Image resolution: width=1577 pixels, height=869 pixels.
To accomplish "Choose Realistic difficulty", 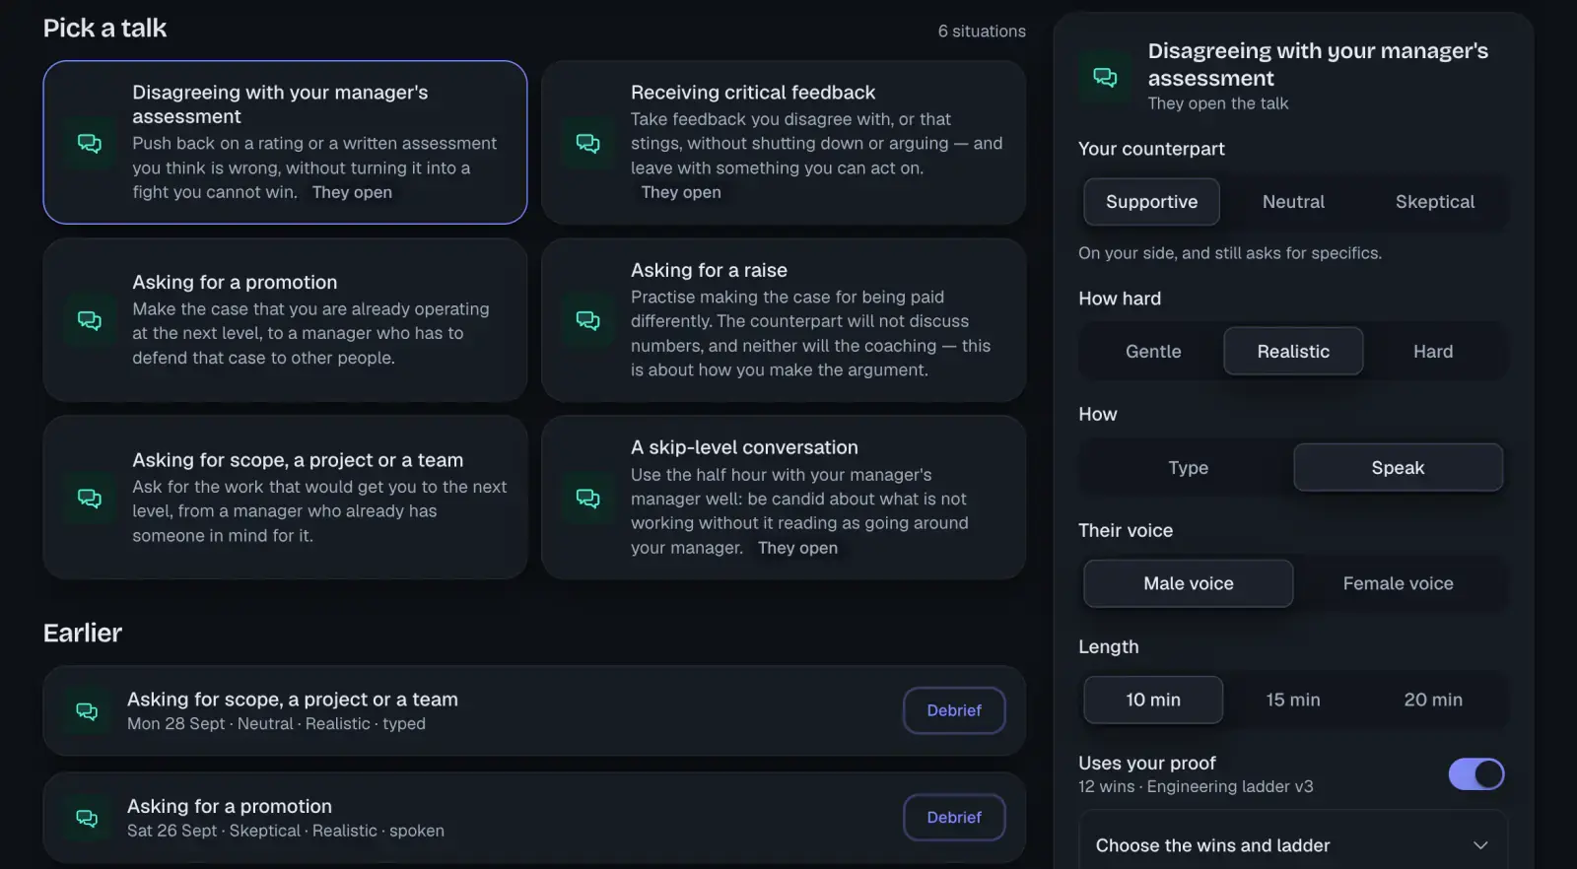I will 1293,352.
